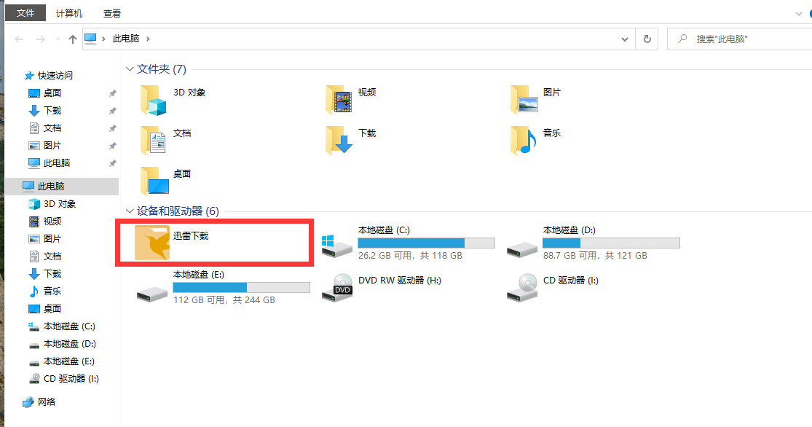Open the 3D 对象 folder icon
Screen dimensions: 812x427
click(154, 100)
